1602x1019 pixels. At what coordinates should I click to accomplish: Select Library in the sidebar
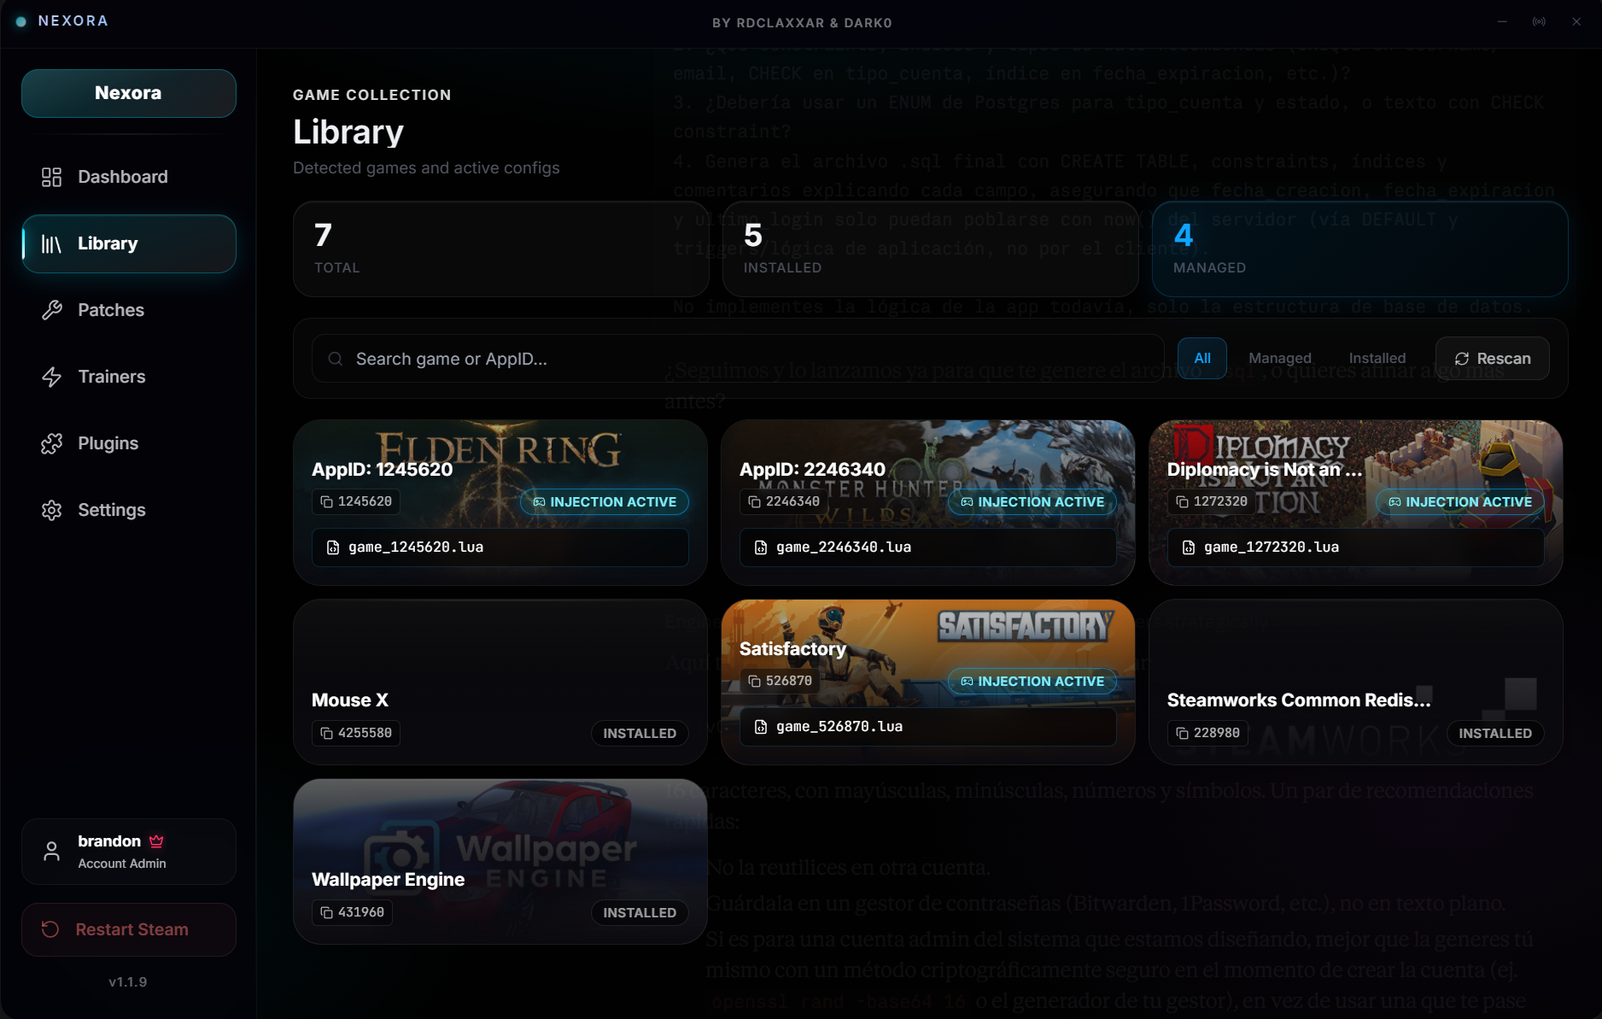point(128,243)
